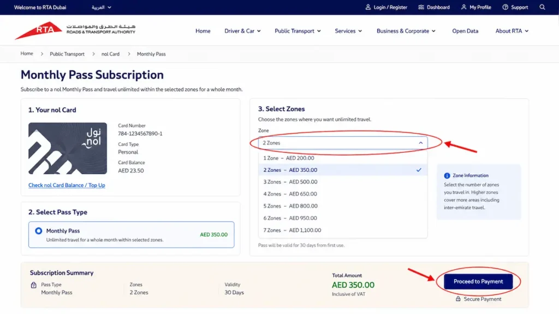This screenshot has height=314, width=559.
Task: Click the Dashboard icon in top bar
Action: [x=421, y=7]
